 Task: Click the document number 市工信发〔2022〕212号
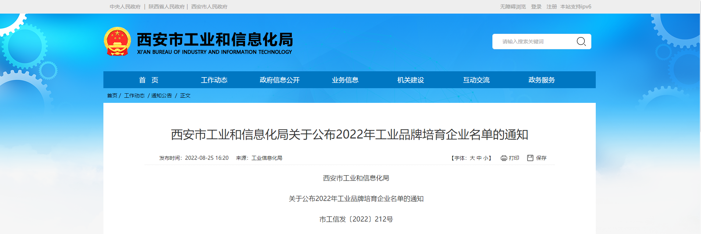(x=356, y=219)
